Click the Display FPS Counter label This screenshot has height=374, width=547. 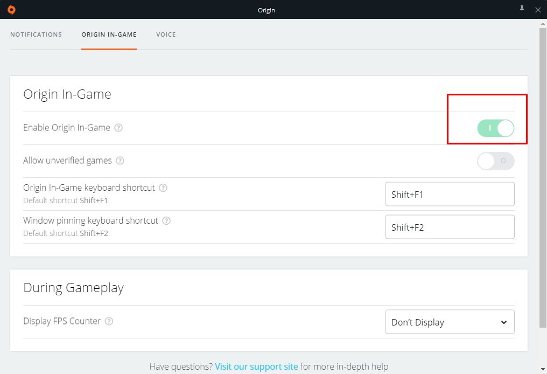[x=62, y=321]
